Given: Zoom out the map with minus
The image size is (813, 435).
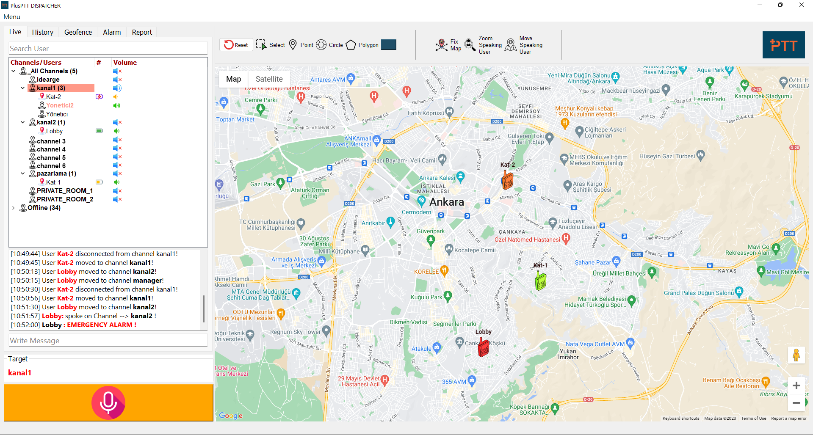Looking at the screenshot, I should (x=796, y=402).
